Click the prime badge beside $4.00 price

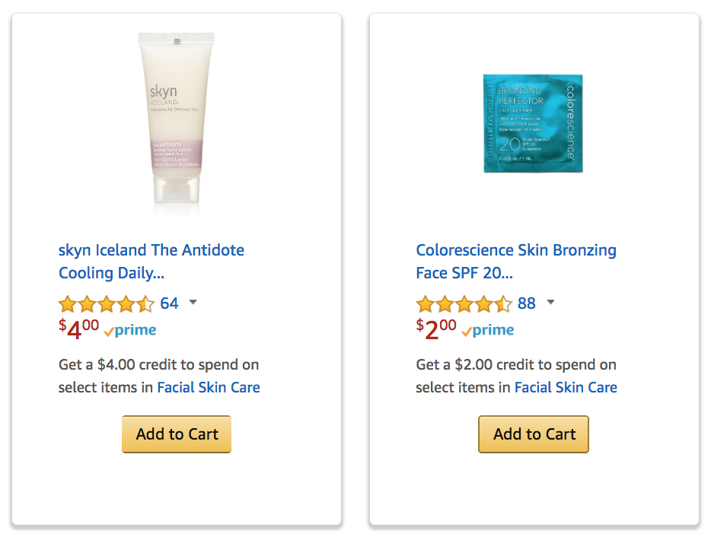pos(130,330)
